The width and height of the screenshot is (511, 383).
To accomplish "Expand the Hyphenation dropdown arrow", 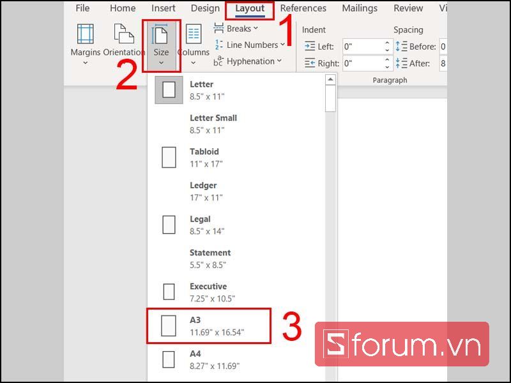I will [279, 61].
